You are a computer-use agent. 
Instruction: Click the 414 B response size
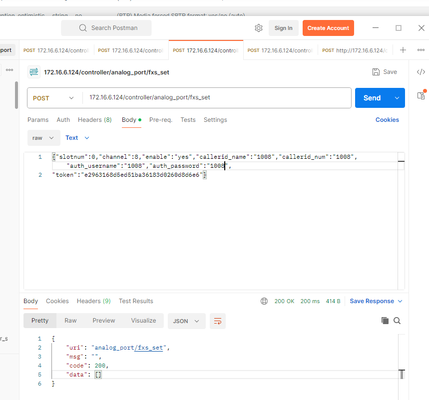coord(333,301)
